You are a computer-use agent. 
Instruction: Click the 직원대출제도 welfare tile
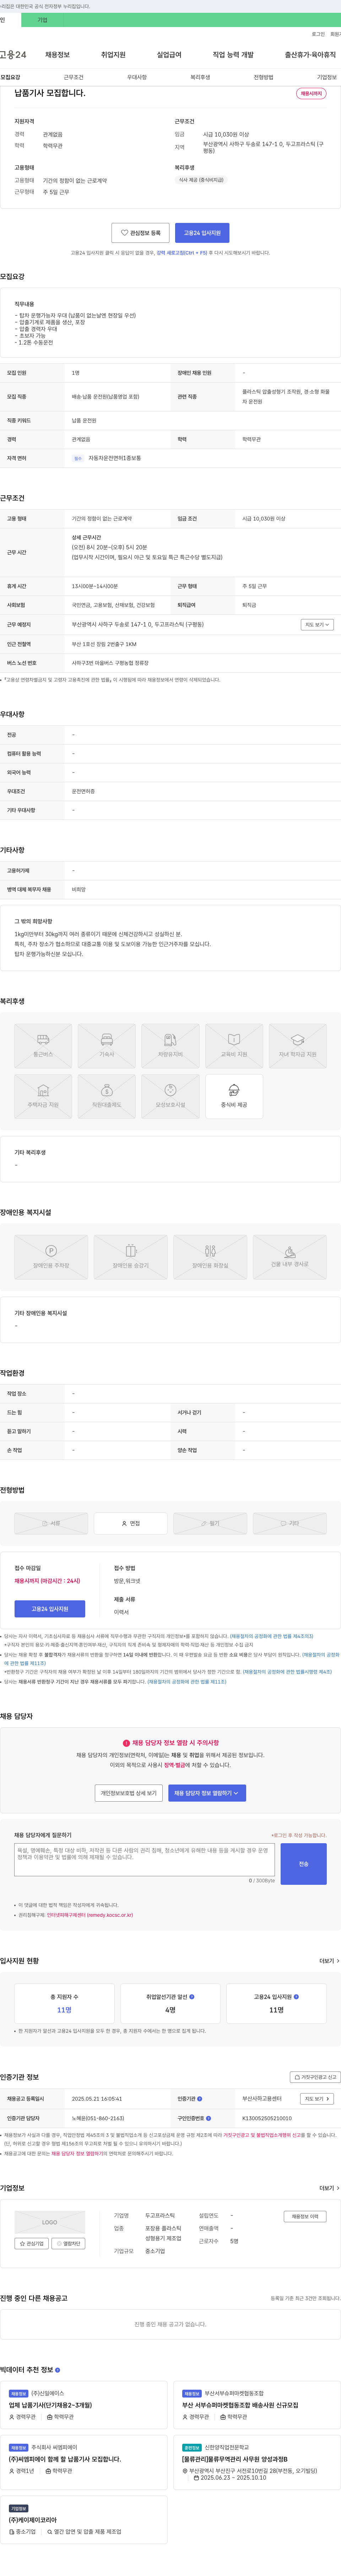107,1096
